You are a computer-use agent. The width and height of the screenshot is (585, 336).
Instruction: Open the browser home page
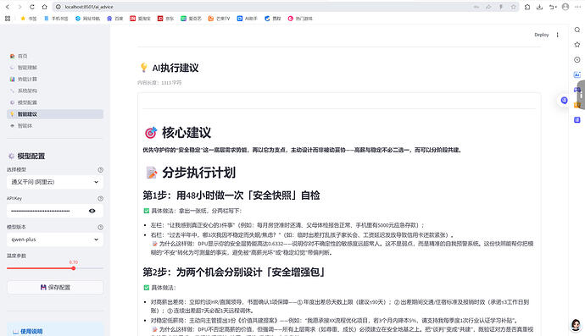44,7
